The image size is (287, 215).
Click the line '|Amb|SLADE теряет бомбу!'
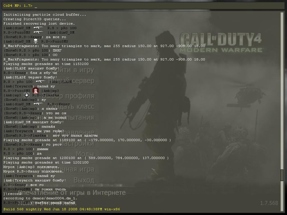[30, 77]
